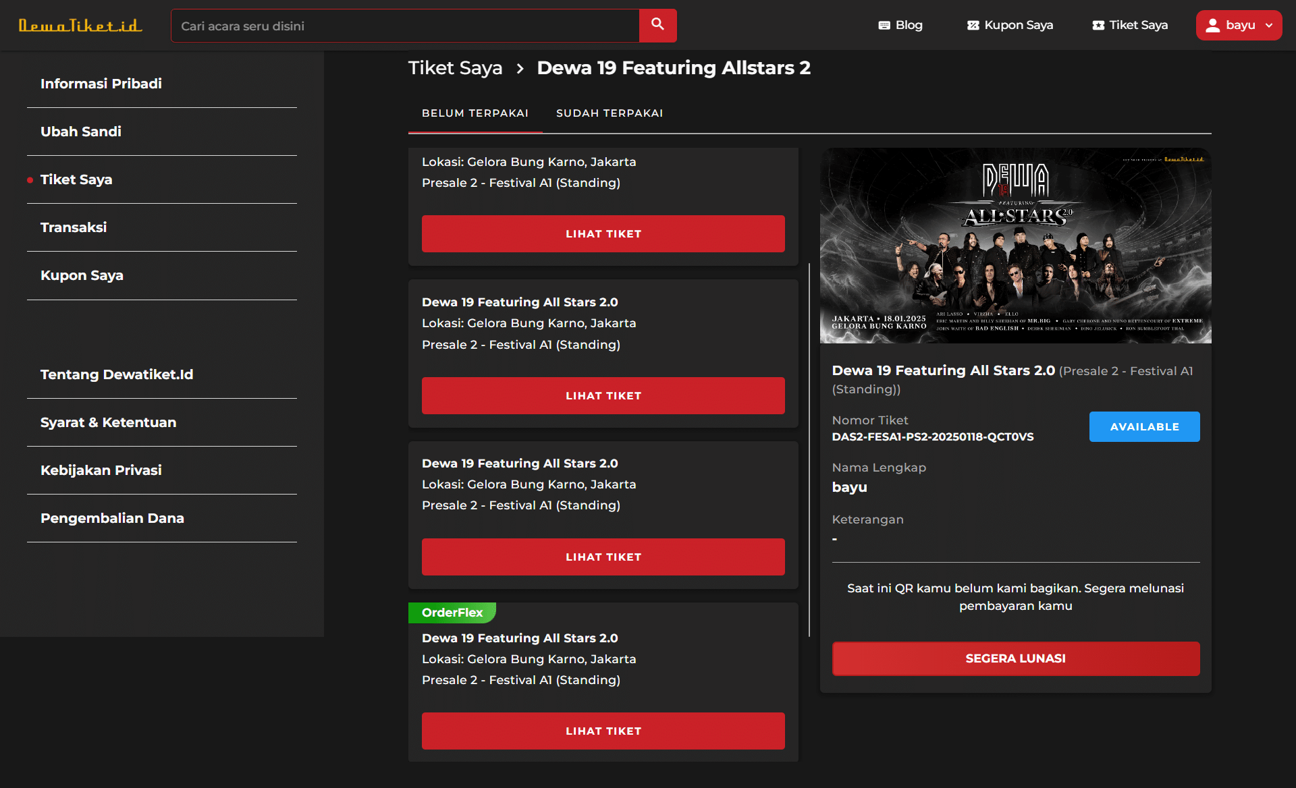This screenshot has width=1296, height=788.
Task: Focus the 'Cari acara seru disini' search field
Action: click(x=405, y=26)
